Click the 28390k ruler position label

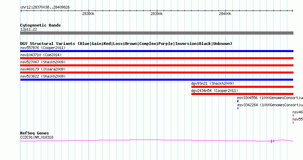(157, 14)
